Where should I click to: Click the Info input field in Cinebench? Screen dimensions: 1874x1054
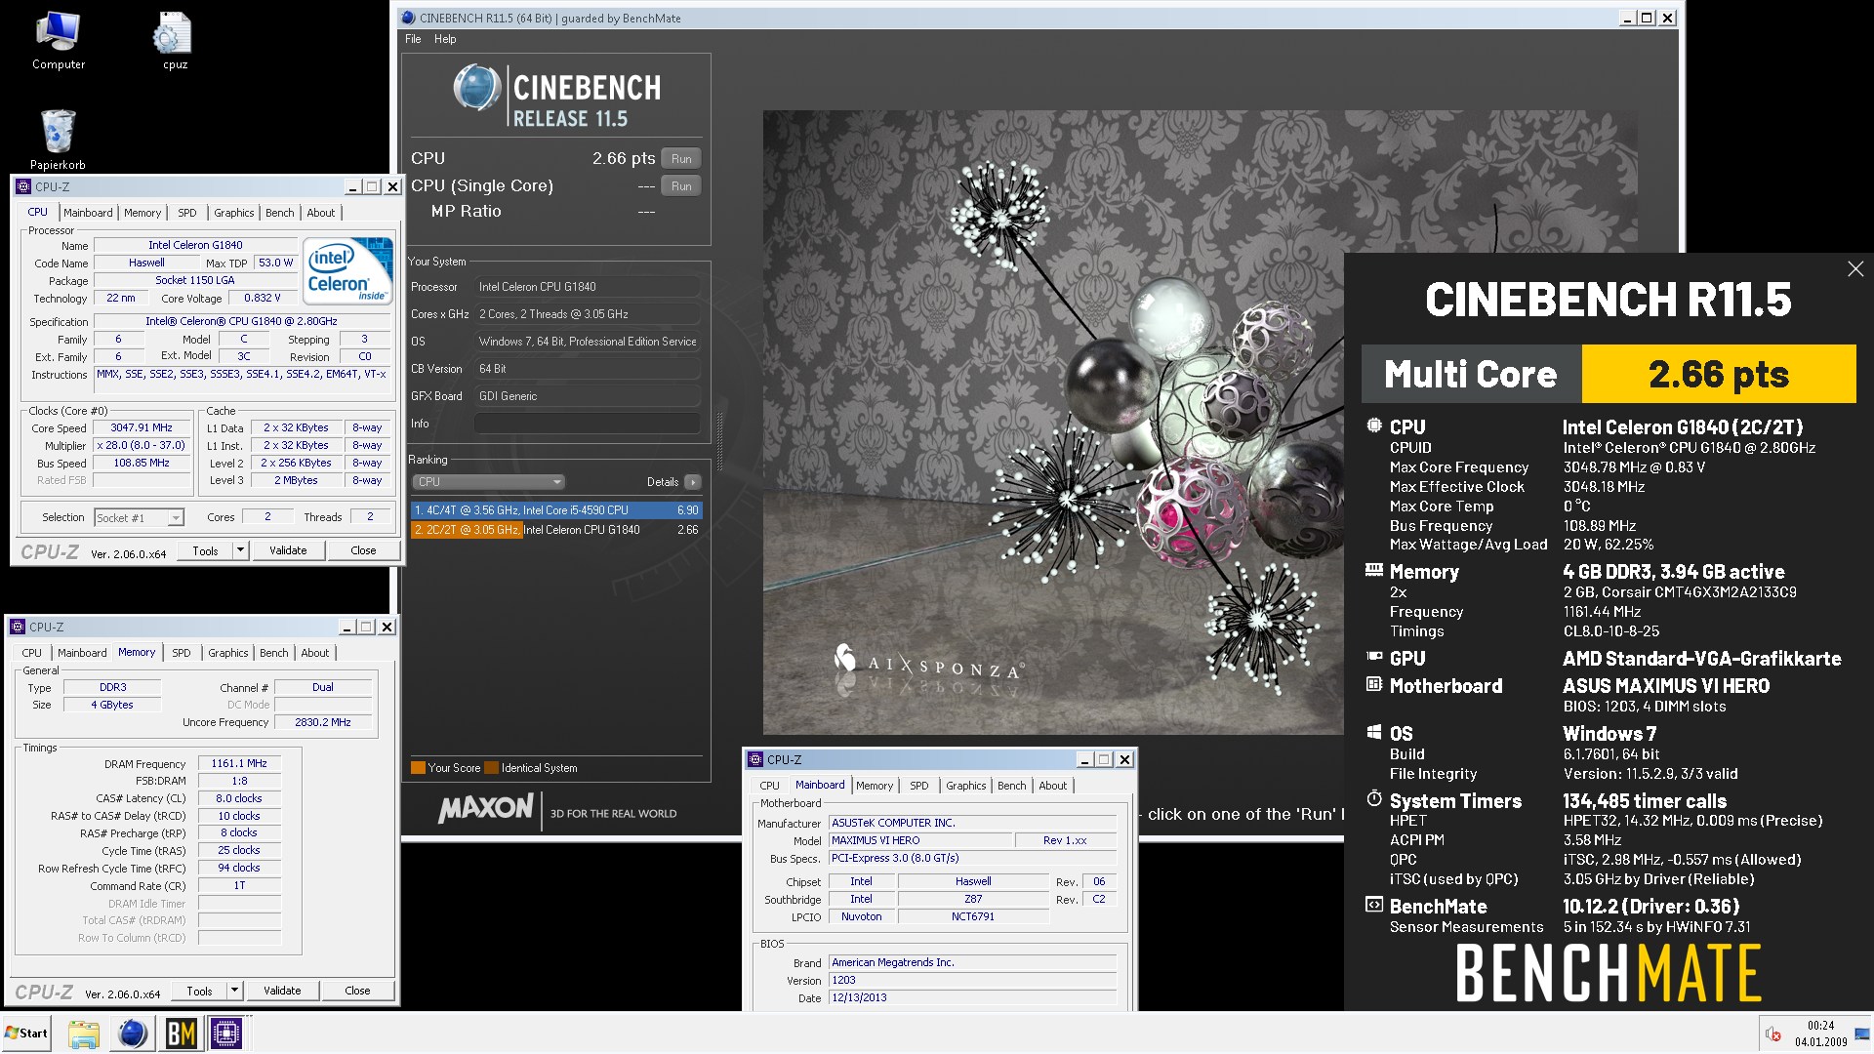(588, 424)
